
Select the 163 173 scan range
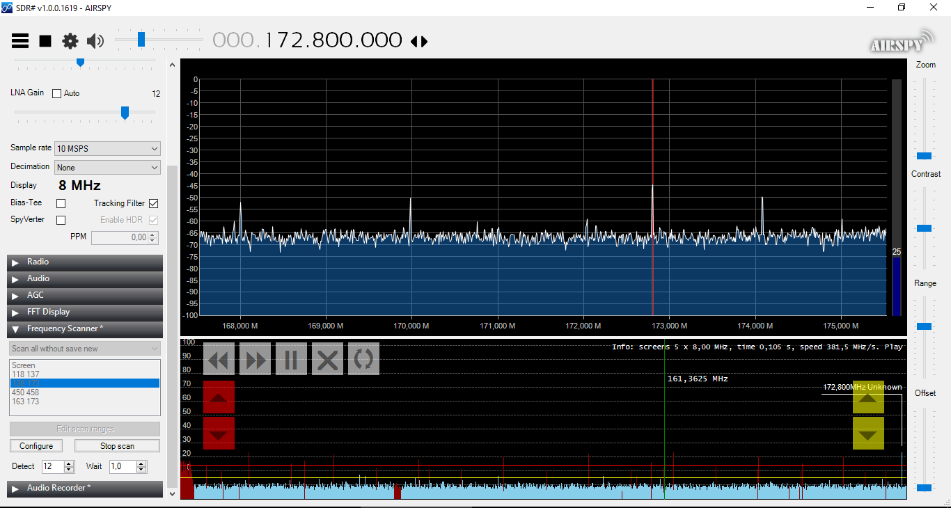(x=85, y=402)
